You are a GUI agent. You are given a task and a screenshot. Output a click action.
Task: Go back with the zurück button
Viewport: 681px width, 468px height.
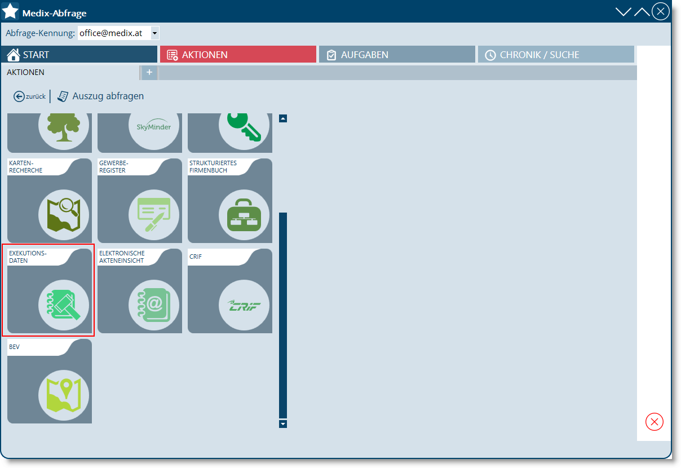(30, 96)
